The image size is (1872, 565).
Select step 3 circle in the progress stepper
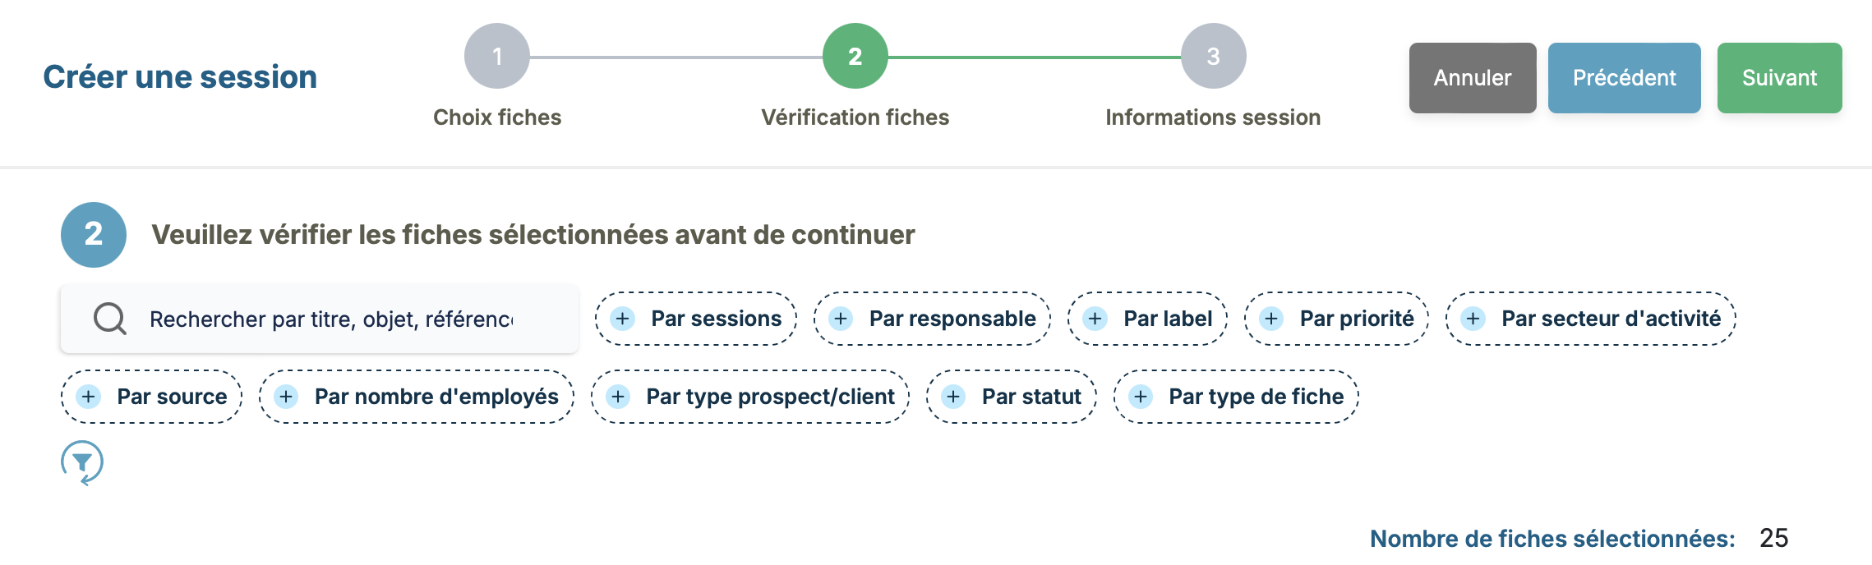(1213, 57)
